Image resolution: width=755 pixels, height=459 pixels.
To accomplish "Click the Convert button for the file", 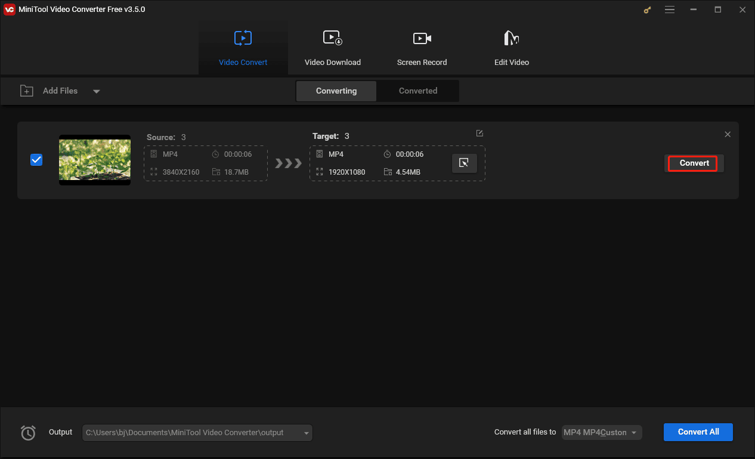I will (694, 163).
